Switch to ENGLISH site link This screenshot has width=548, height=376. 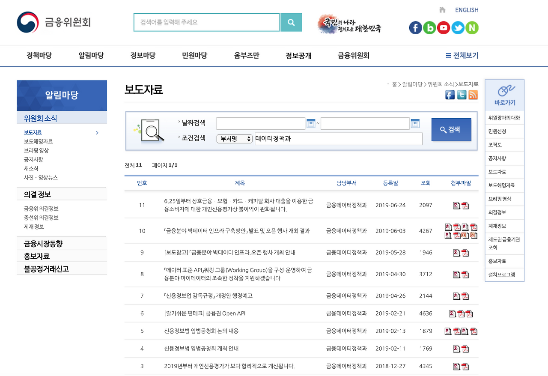click(467, 10)
